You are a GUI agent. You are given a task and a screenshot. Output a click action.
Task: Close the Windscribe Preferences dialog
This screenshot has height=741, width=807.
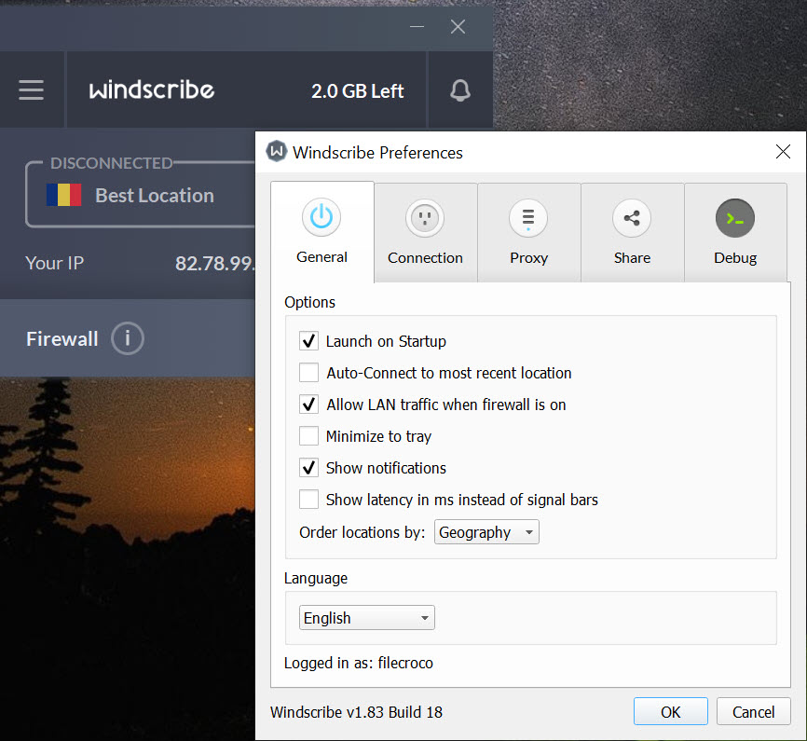tap(783, 151)
